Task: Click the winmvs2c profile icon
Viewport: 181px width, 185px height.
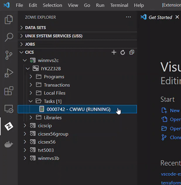Action: click(x=33, y=60)
